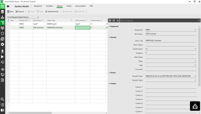
Task: Open the database projects icon in sidebar
Action: (x=2, y=12)
